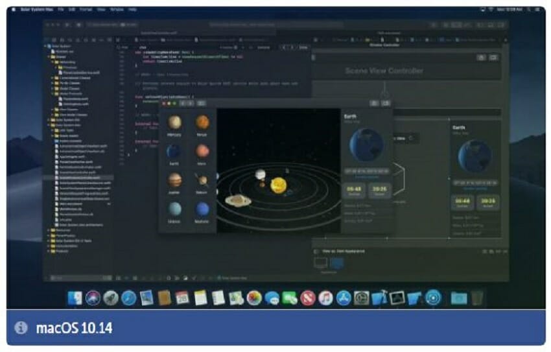The width and height of the screenshot is (551, 352).
Task: Click the Sun in the solar system scene
Action: [x=278, y=185]
